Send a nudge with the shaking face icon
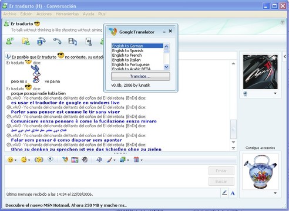The image size is (289, 211). 39,160
